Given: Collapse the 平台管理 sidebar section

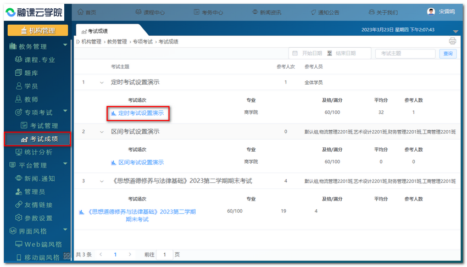Looking at the screenshot, I should click(x=65, y=164).
